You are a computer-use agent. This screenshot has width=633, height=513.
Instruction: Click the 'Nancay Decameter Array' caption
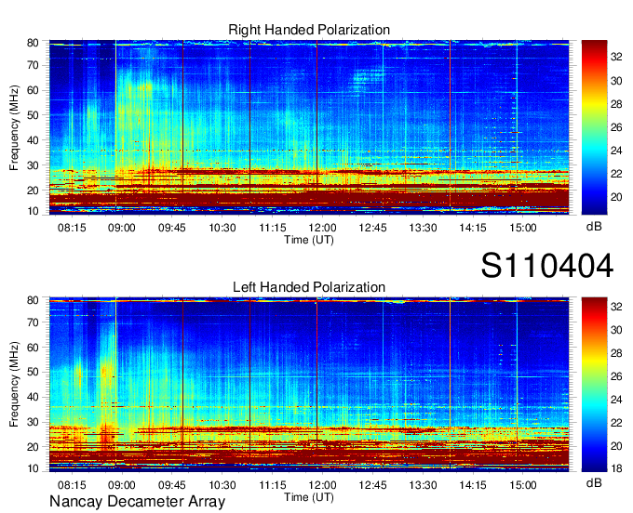tap(137, 502)
